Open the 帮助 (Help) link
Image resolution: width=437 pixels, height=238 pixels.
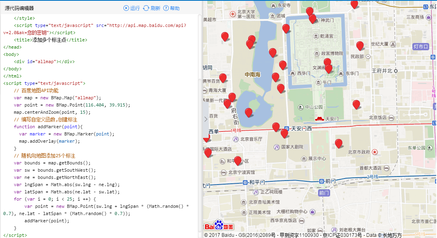click(x=171, y=8)
